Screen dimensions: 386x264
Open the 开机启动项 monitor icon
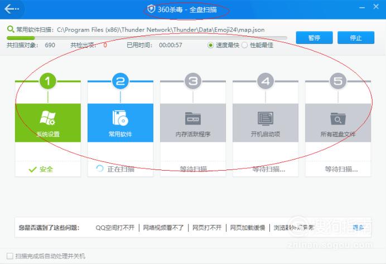266,118
